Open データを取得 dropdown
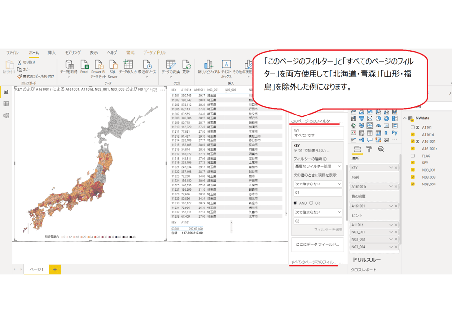The height and width of the screenshot is (323, 452). [x=68, y=77]
